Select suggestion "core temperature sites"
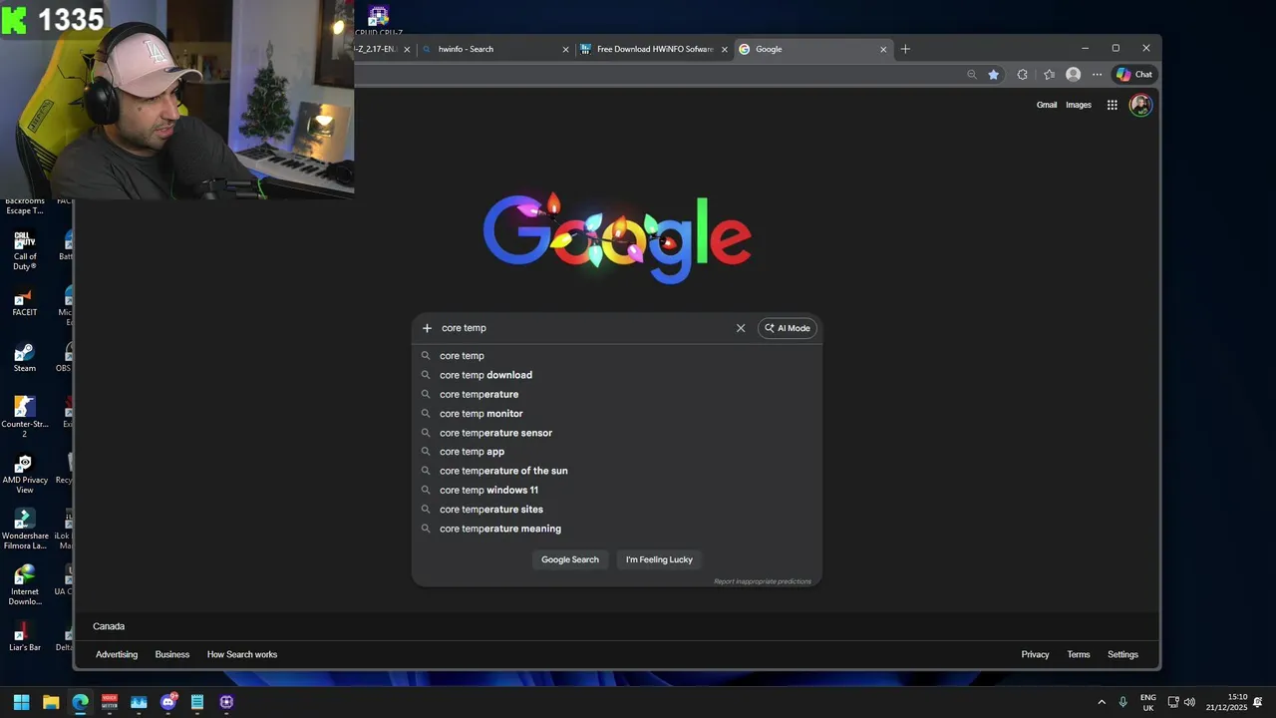This screenshot has width=1276, height=718. point(617,510)
